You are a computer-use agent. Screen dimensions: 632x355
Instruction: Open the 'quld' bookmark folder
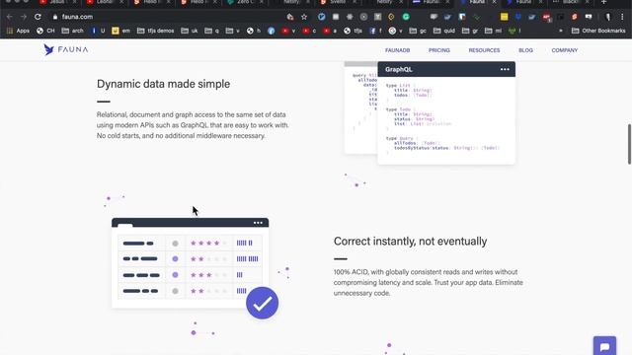[x=444, y=31]
